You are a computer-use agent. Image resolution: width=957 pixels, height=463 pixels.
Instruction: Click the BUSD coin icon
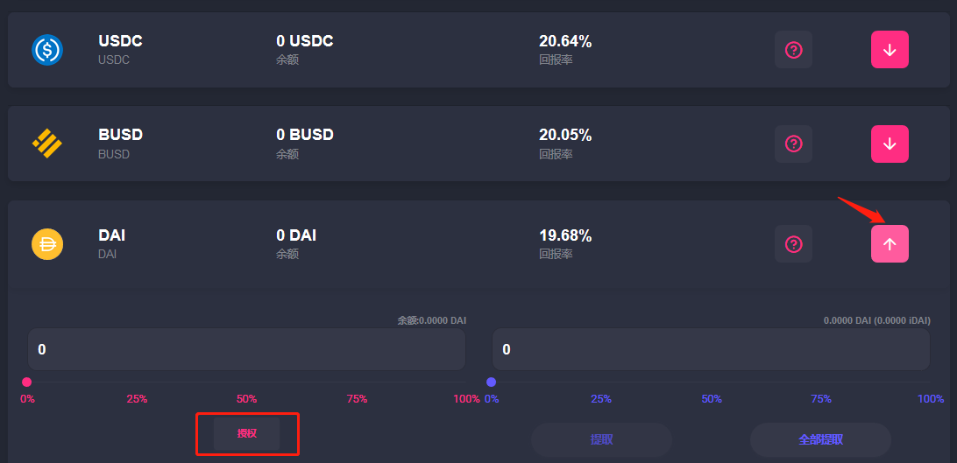pyautogui.click(x=46, y=144)
